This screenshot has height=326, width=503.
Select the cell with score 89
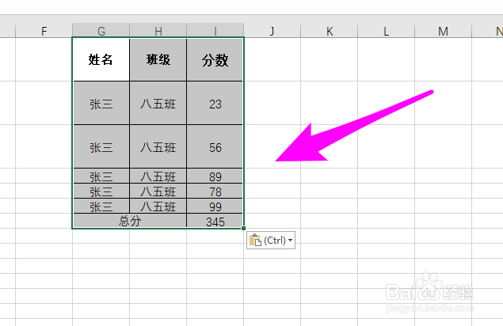click(215, 176)
